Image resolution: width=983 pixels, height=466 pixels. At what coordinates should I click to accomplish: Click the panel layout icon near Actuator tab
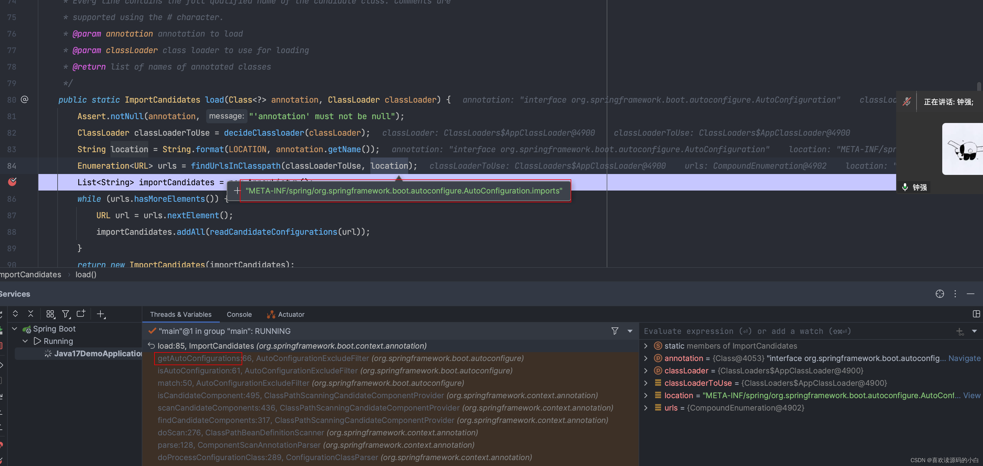click(x=977, y=314)
